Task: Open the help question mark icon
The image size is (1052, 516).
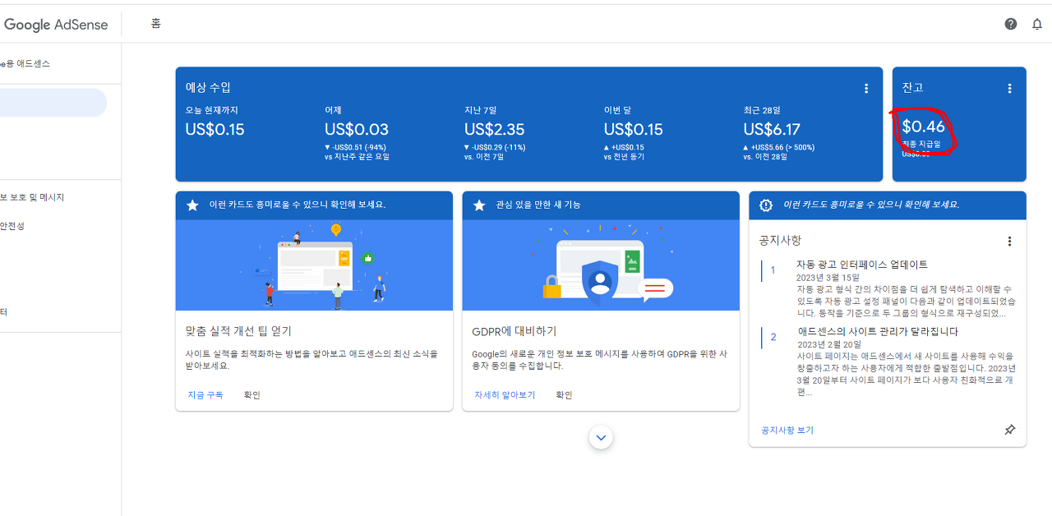Action: (x=1011, y=24)
